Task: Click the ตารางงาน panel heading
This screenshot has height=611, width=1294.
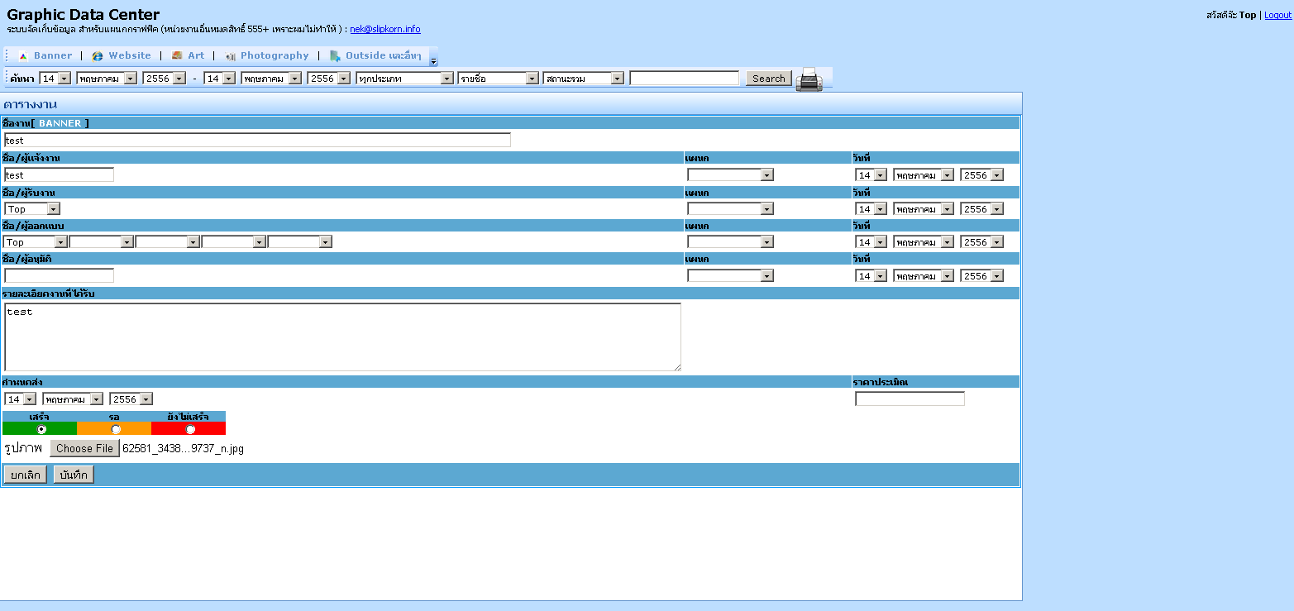Action: (x=30, y=104)
